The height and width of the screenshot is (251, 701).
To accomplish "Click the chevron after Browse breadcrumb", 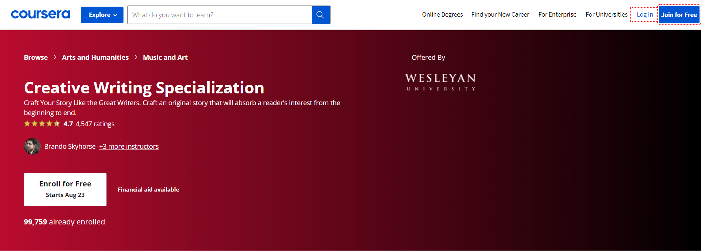I will point(55,57).
